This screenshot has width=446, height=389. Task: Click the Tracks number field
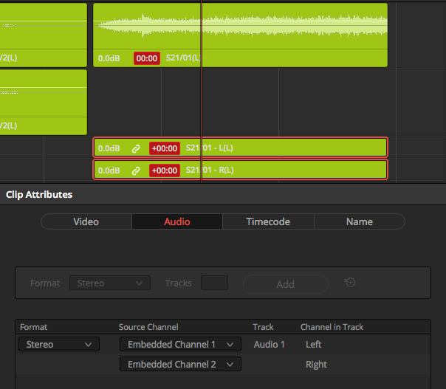(x=214, y=283)
